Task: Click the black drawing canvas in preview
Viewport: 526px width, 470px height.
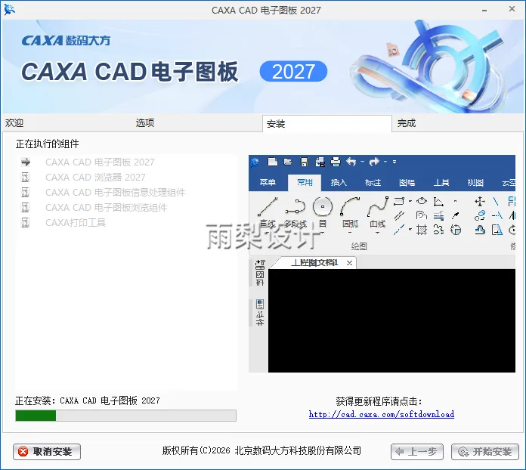Action: [391, 320]
